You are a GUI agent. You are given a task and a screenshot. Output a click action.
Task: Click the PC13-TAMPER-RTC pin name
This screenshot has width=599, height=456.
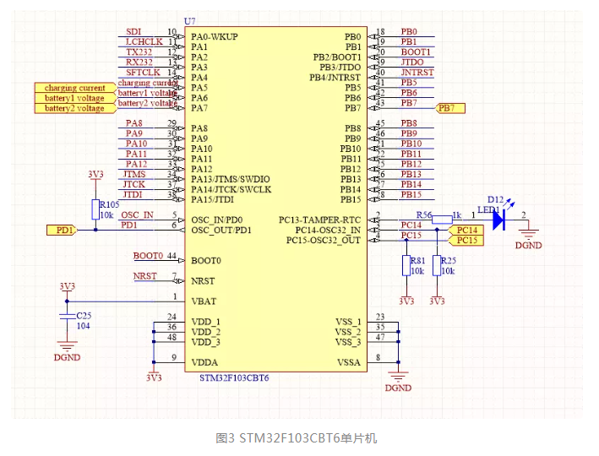point(319,220)
